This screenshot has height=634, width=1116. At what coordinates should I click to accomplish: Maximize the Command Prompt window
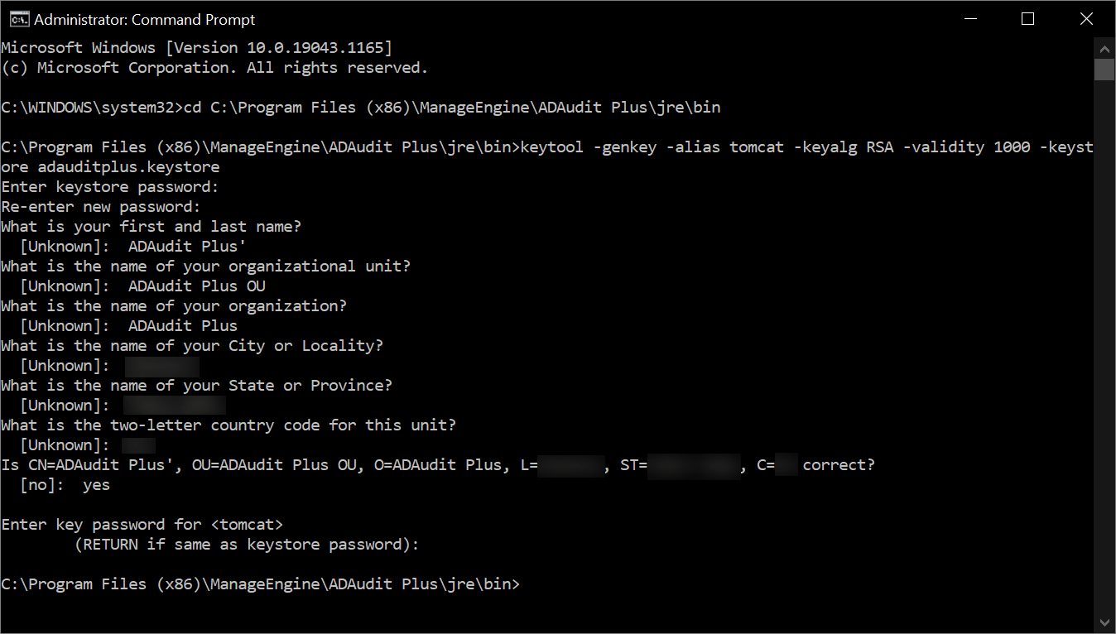1027,18
